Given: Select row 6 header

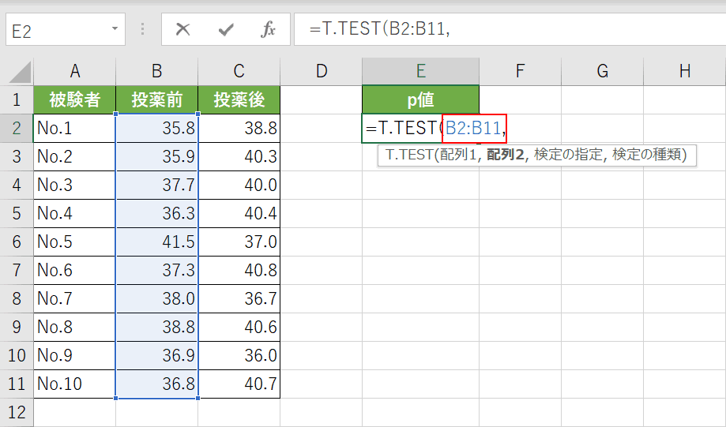Looking at the screenshot, I should coord(17,242).
